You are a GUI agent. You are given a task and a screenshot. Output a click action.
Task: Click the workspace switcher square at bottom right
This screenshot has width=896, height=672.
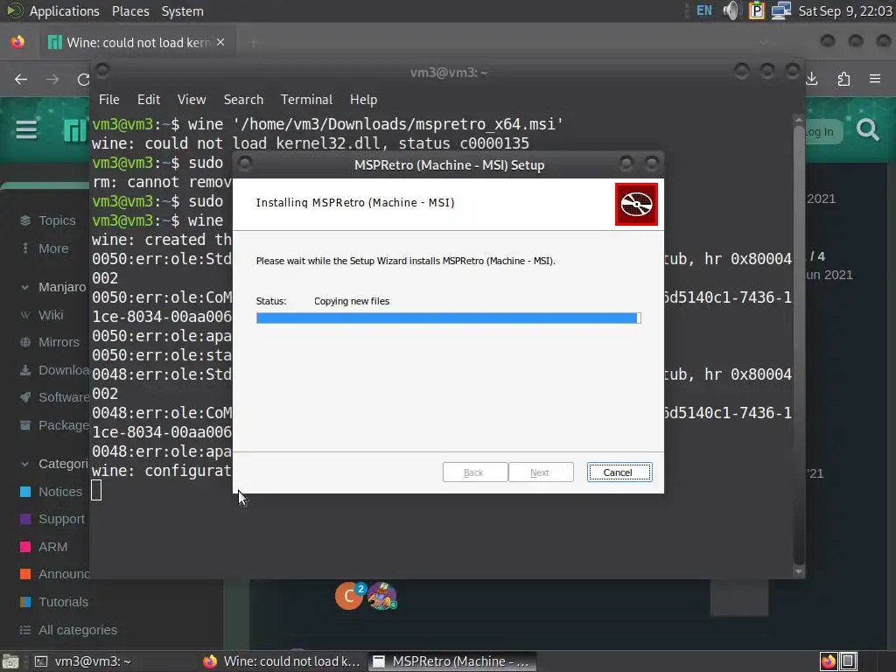click(849, 661)
